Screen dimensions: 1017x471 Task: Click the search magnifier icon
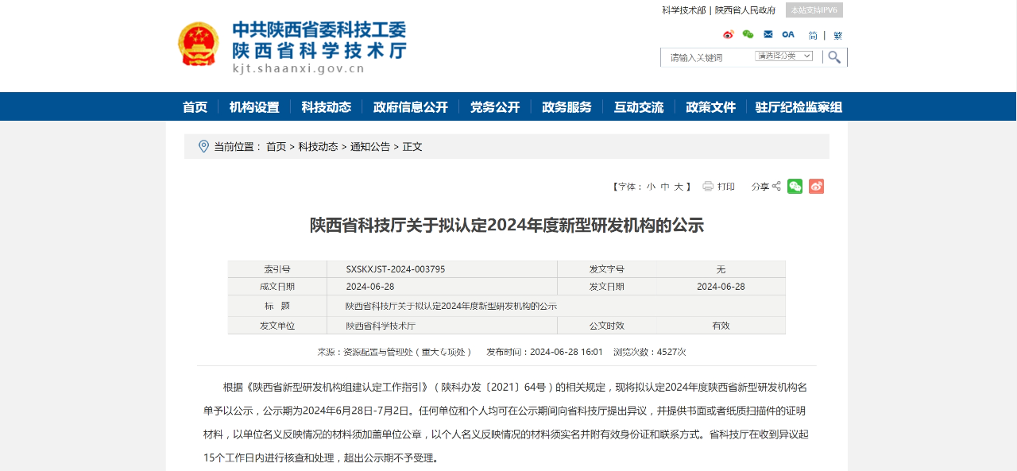(834, 57)
